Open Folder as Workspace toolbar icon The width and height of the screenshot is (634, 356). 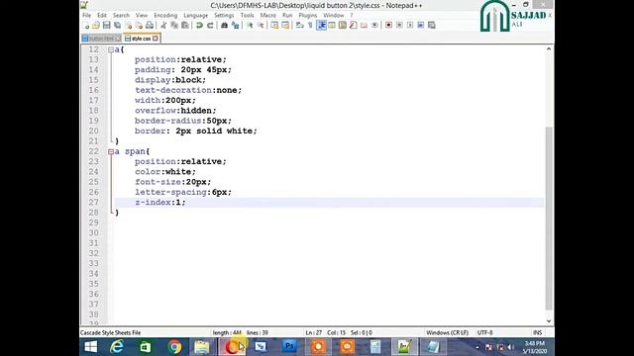coord(364,25)
